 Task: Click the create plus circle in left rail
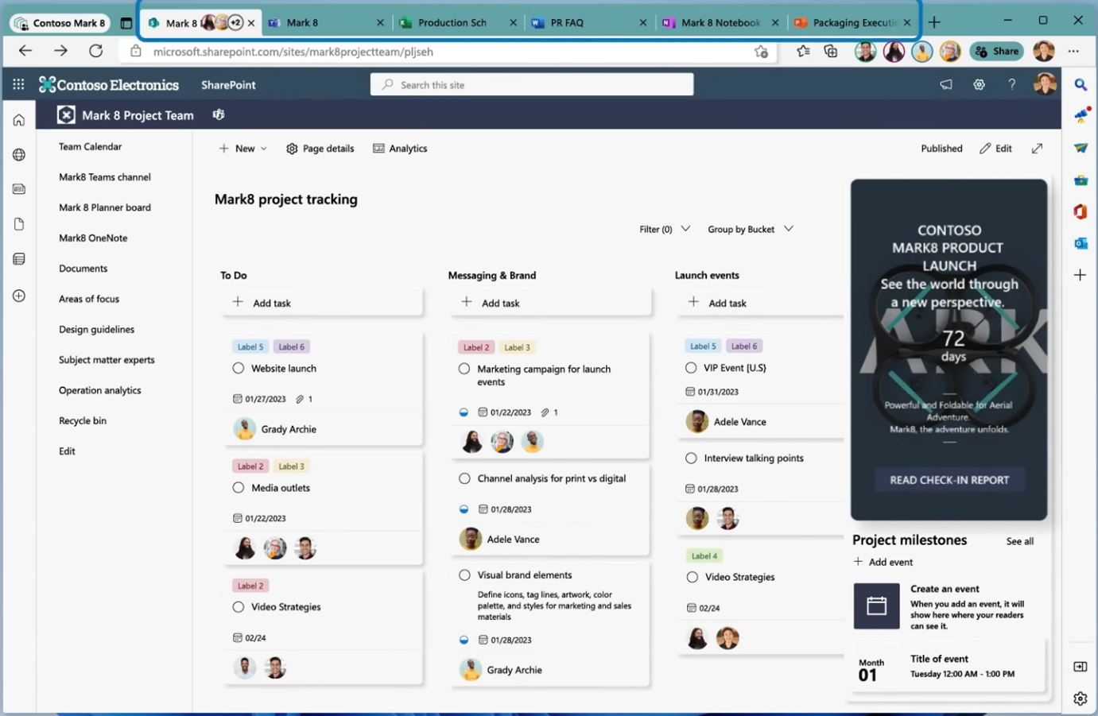[19, 296]
